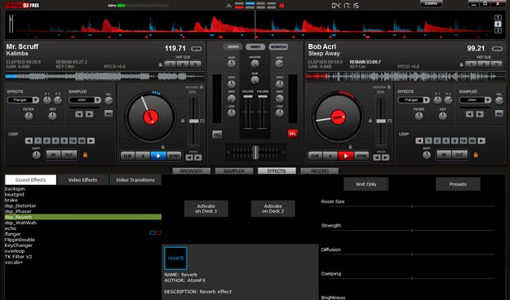Select the echo effect
This screenshot has height=300, width=510.
[x=11, y=228]
